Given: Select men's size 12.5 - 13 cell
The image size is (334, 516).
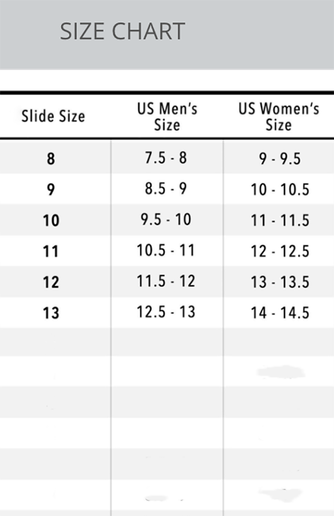Looking at the screenshot, I should pyautogui.click(x=166, y=312).
